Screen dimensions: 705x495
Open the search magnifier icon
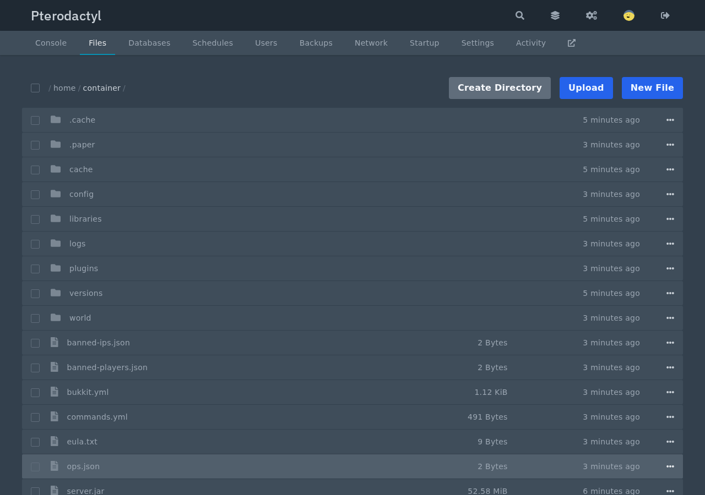520,15
